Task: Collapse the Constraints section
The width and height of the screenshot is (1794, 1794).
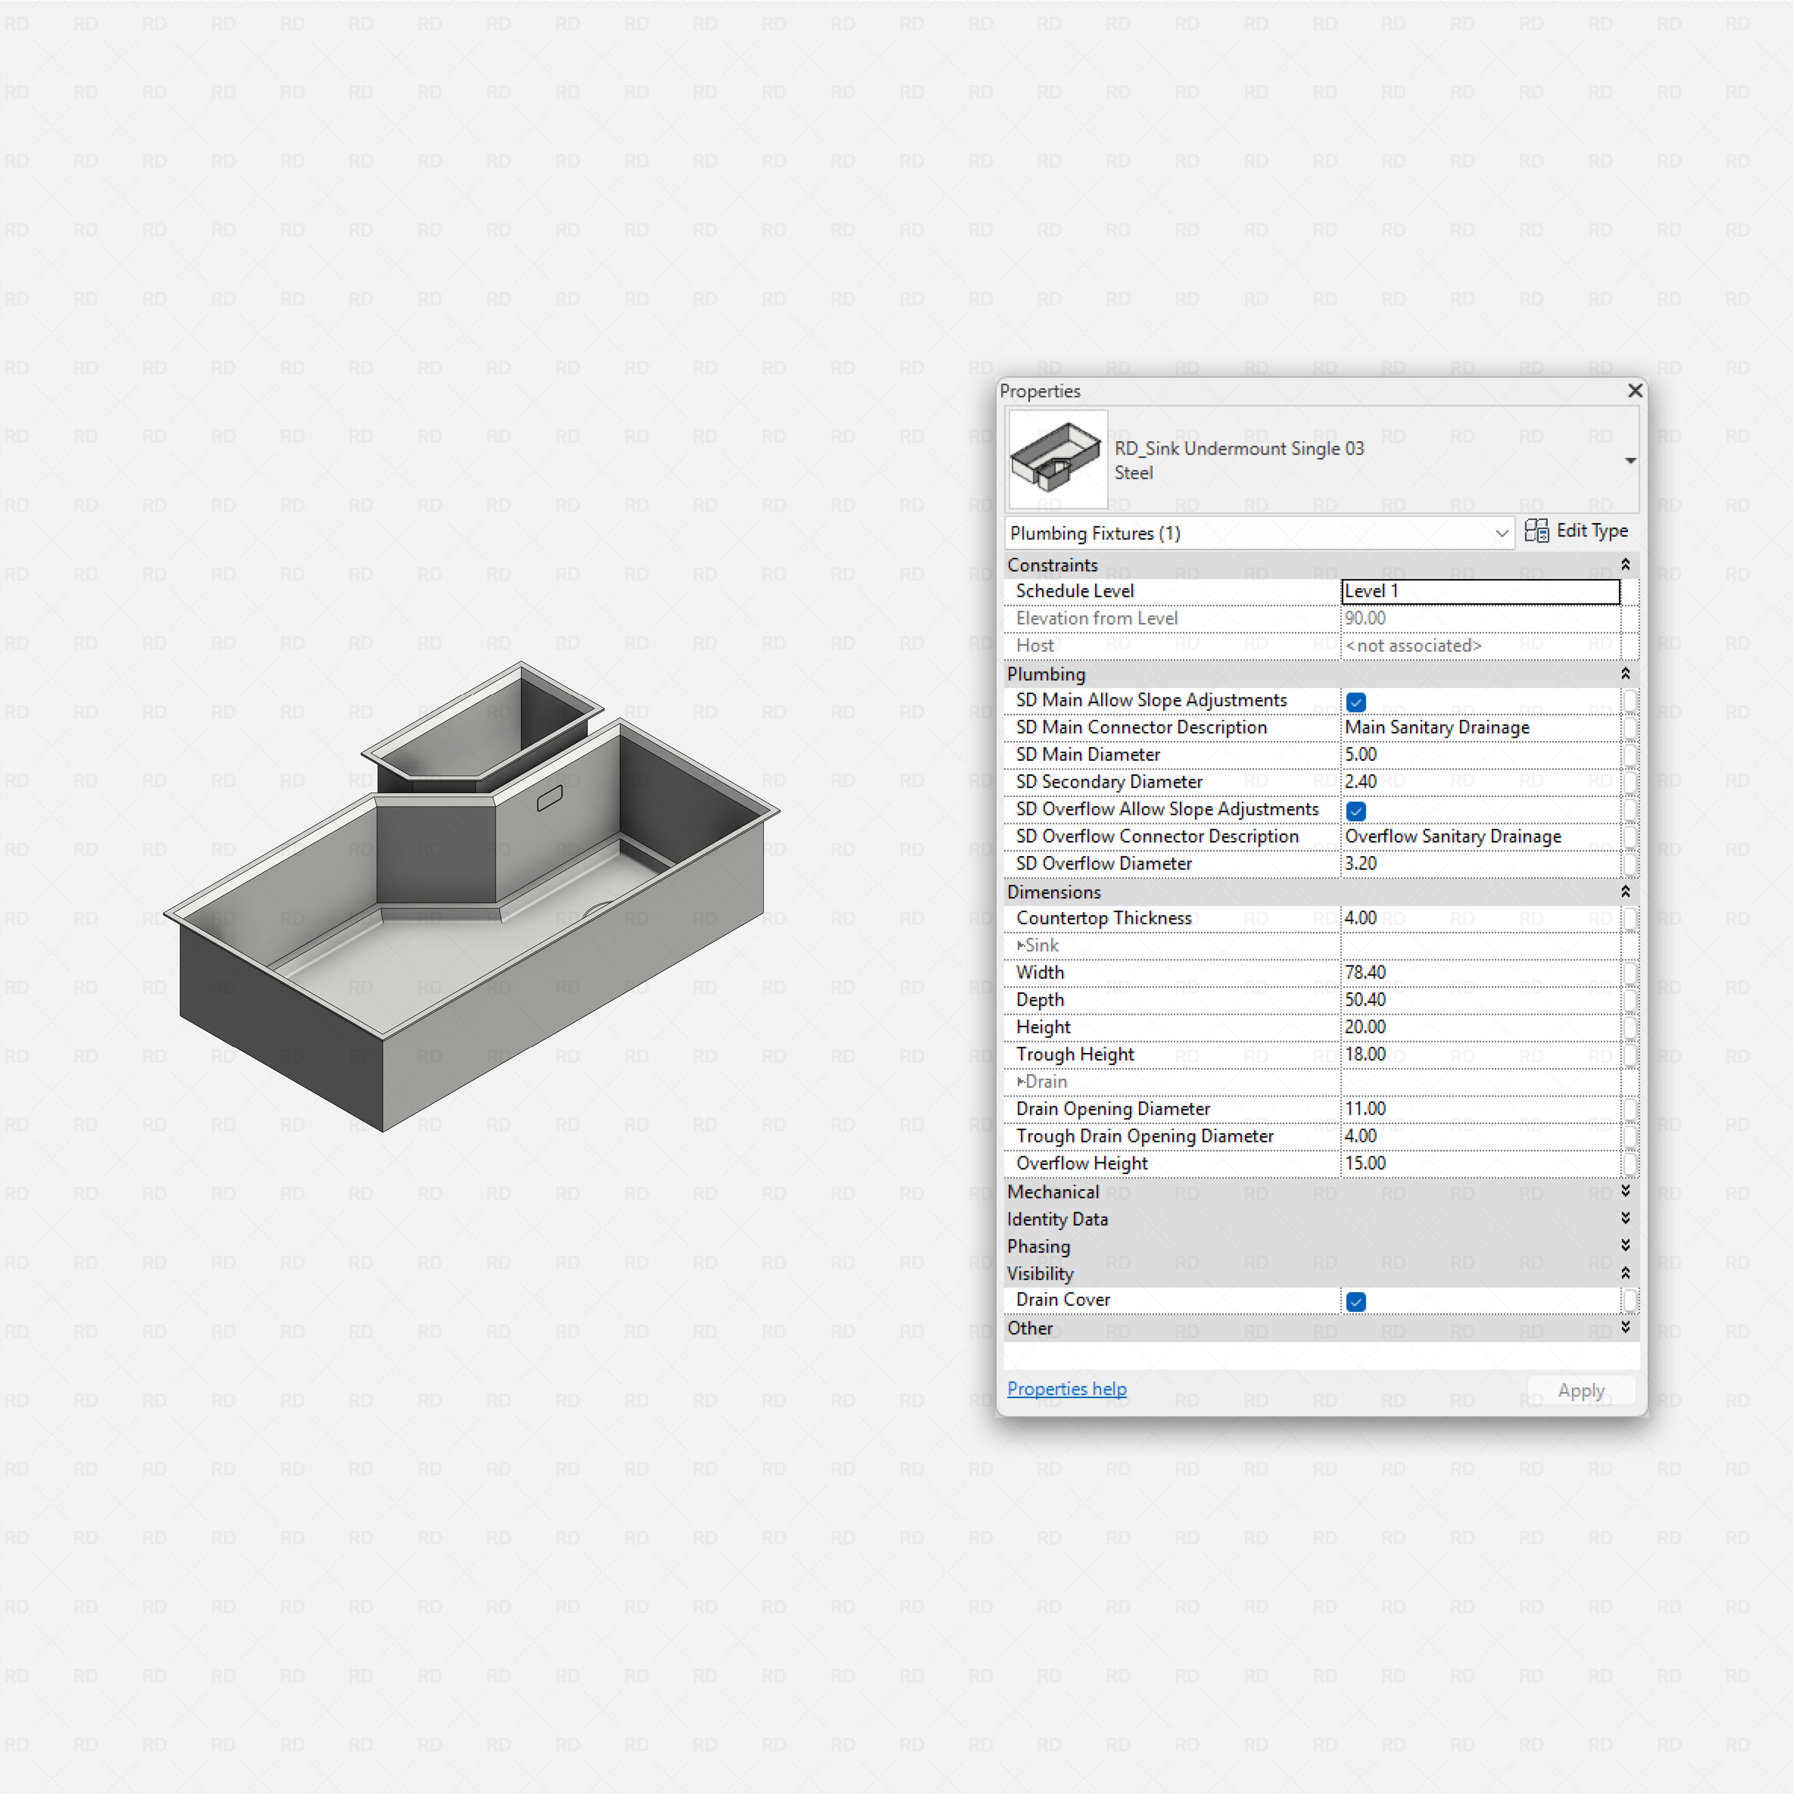Action: click(x=1625, y=563)
